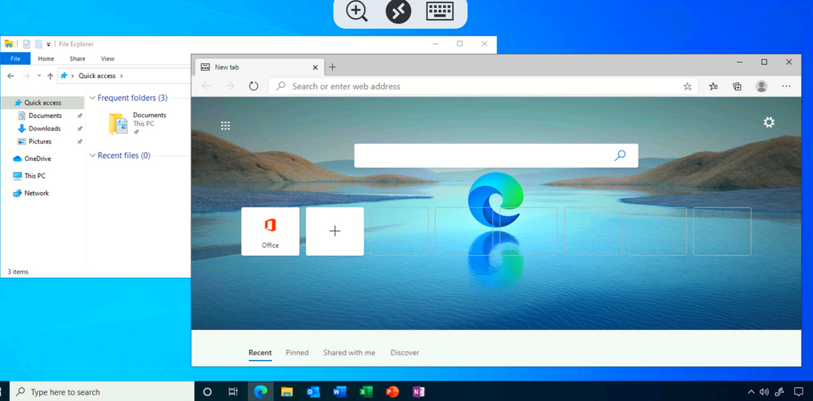Add this page to favorites star
Image resolution: width=813 pixels, height=401 pixels.
click(687, 86)
